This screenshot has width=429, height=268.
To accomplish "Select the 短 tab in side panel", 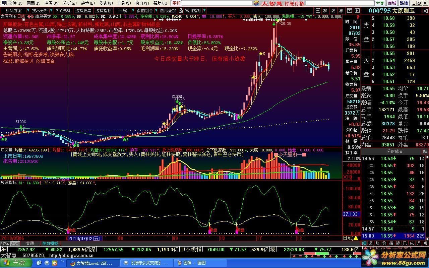I will pos(425,243).
